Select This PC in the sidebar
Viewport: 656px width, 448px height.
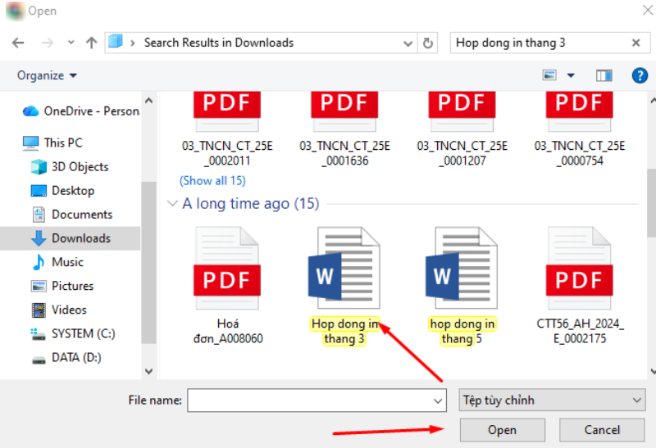[x=52, y=143]
